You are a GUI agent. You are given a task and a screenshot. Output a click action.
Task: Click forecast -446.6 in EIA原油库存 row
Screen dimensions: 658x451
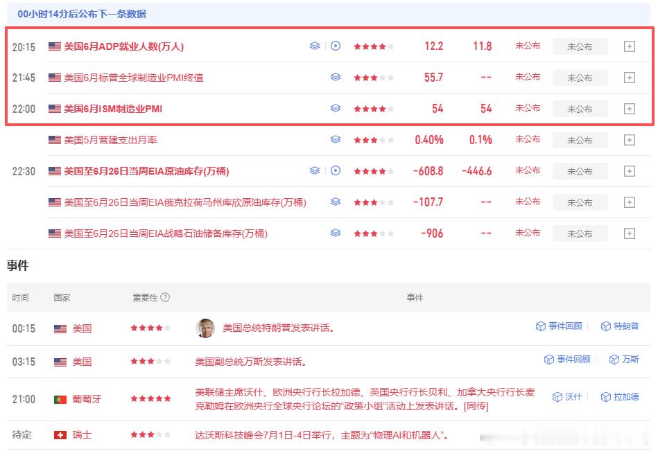click(477, 170)
